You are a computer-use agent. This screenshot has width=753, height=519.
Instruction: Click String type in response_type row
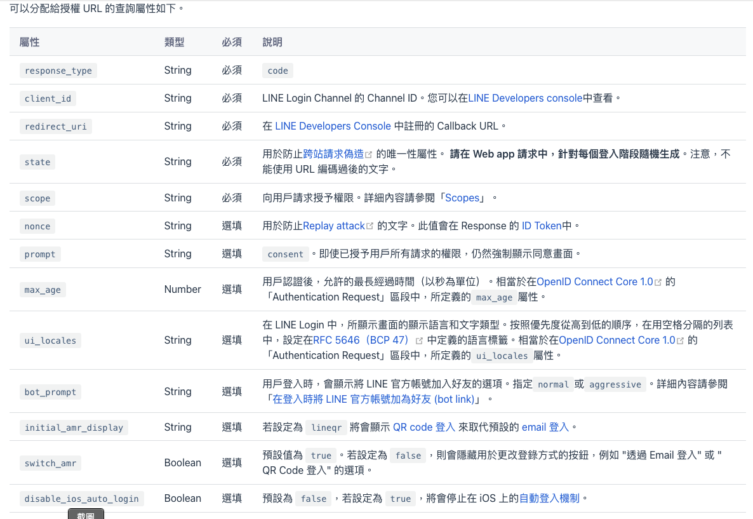coord(178,70)
